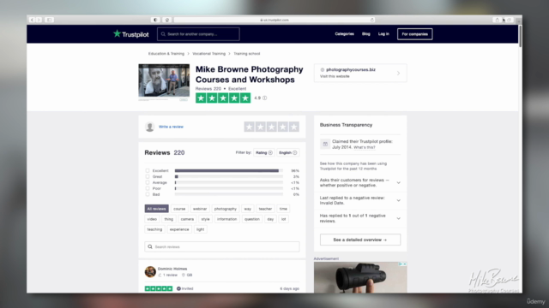Open Vocational Training breadcrumb

tap(208, 54)
